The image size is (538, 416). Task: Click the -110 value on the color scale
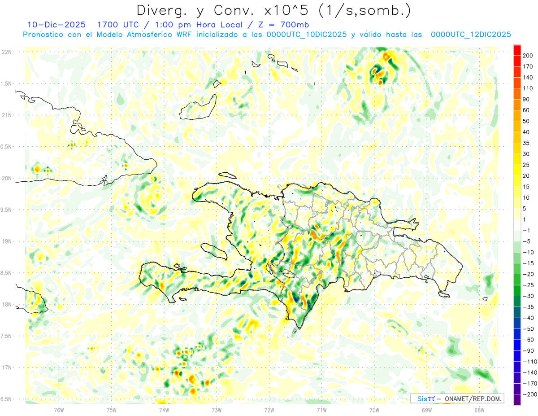coord(529,362)
